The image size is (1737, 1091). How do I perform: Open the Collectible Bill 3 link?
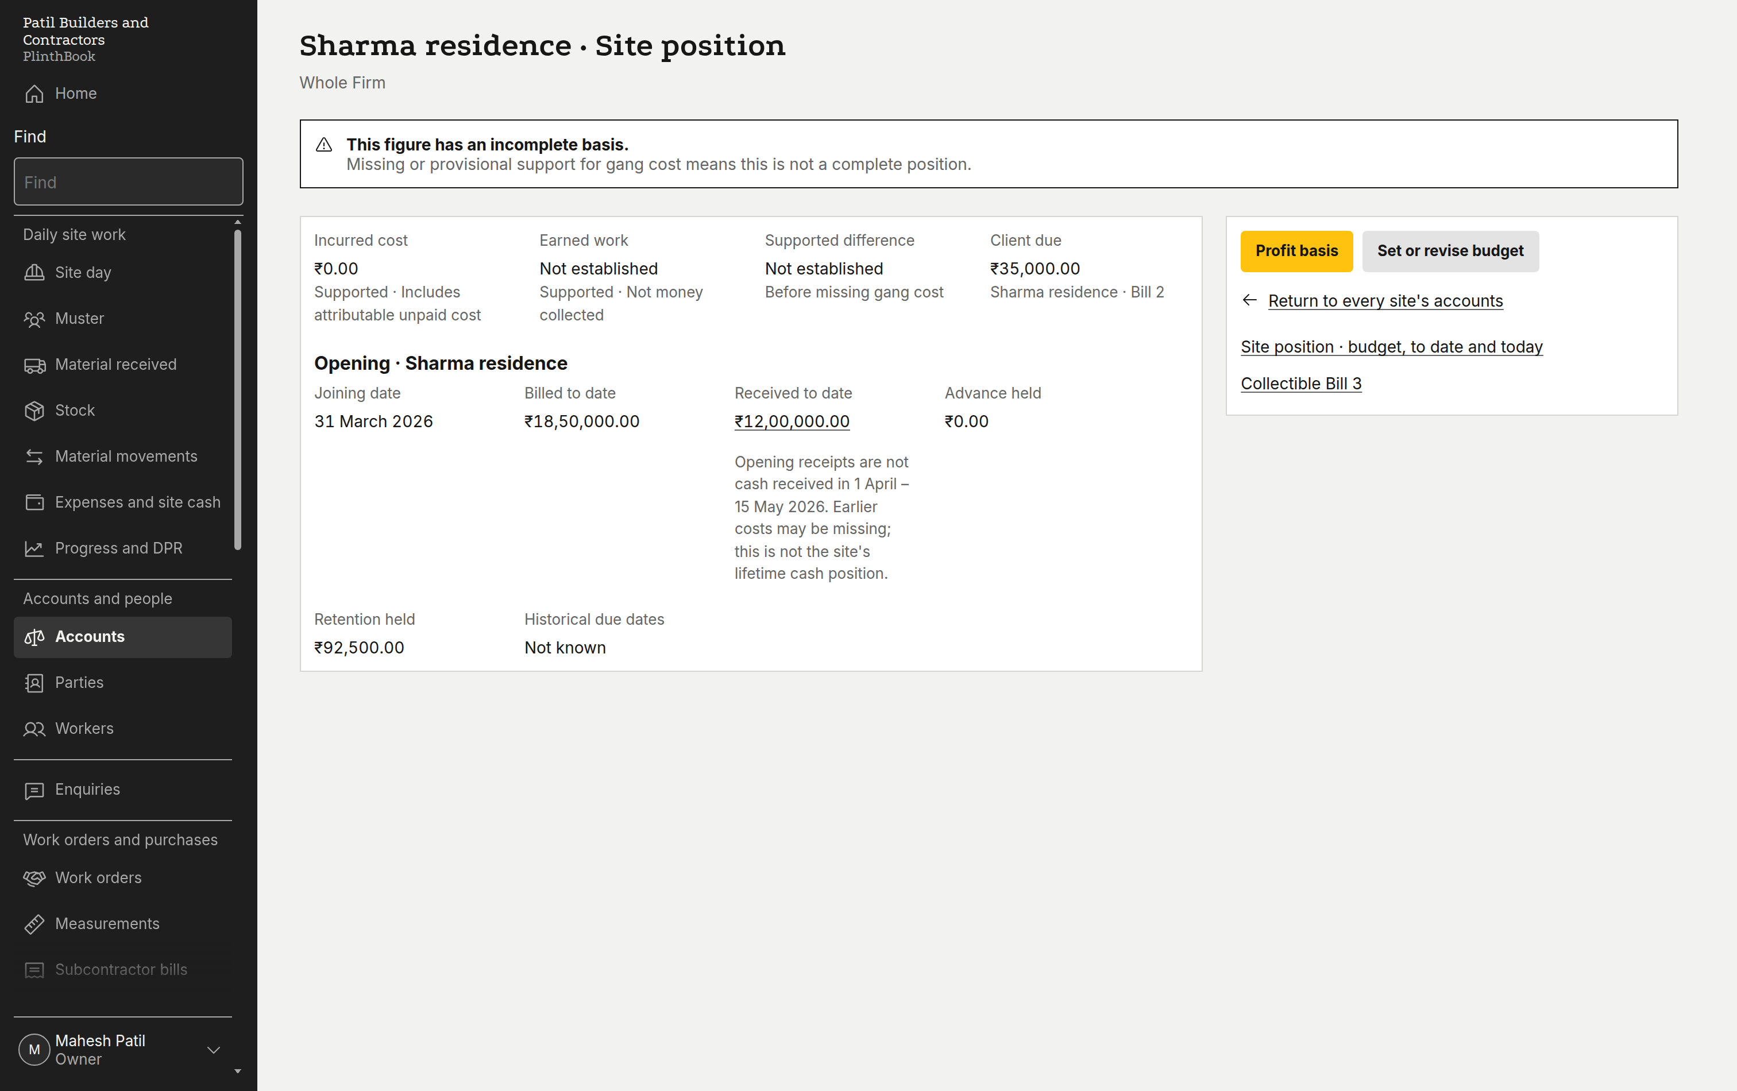[1300, 384]
